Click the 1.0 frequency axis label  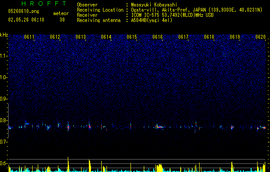click(x=4, y=77)
